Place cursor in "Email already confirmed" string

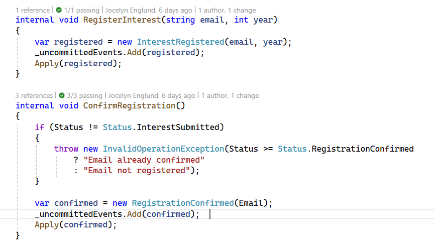[144, 160]
